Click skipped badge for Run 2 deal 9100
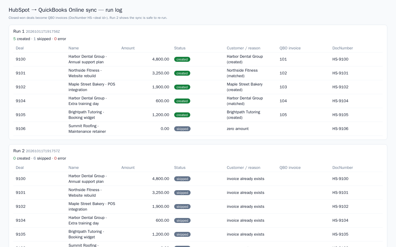Image resolution: width=396 pixels, height=247 pixels. [182, 179]
